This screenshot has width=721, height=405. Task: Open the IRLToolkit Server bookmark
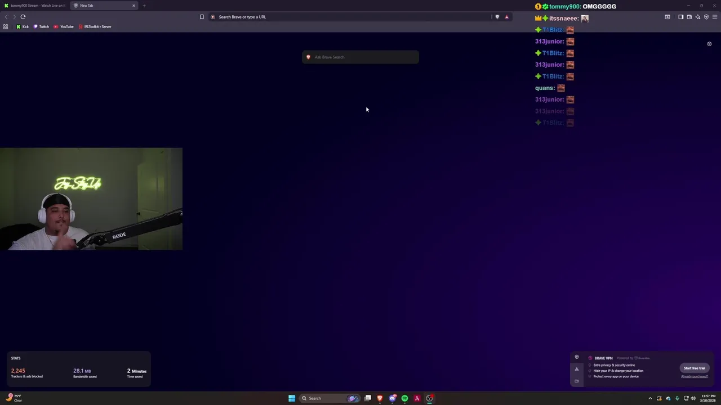pyautogui.click(x=95, y=26)
